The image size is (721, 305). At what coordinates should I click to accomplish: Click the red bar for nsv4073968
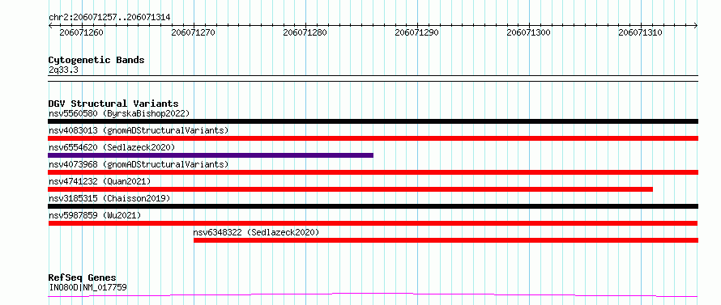(x=373, y=172)
